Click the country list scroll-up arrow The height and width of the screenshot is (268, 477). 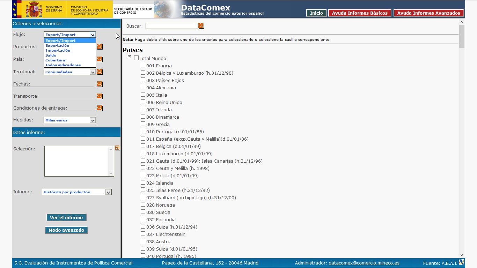point(462,22)
